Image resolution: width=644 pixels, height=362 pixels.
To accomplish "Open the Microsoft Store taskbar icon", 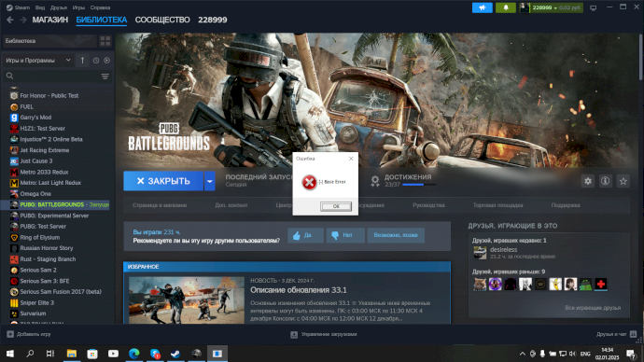I will (x=92, y=354).
